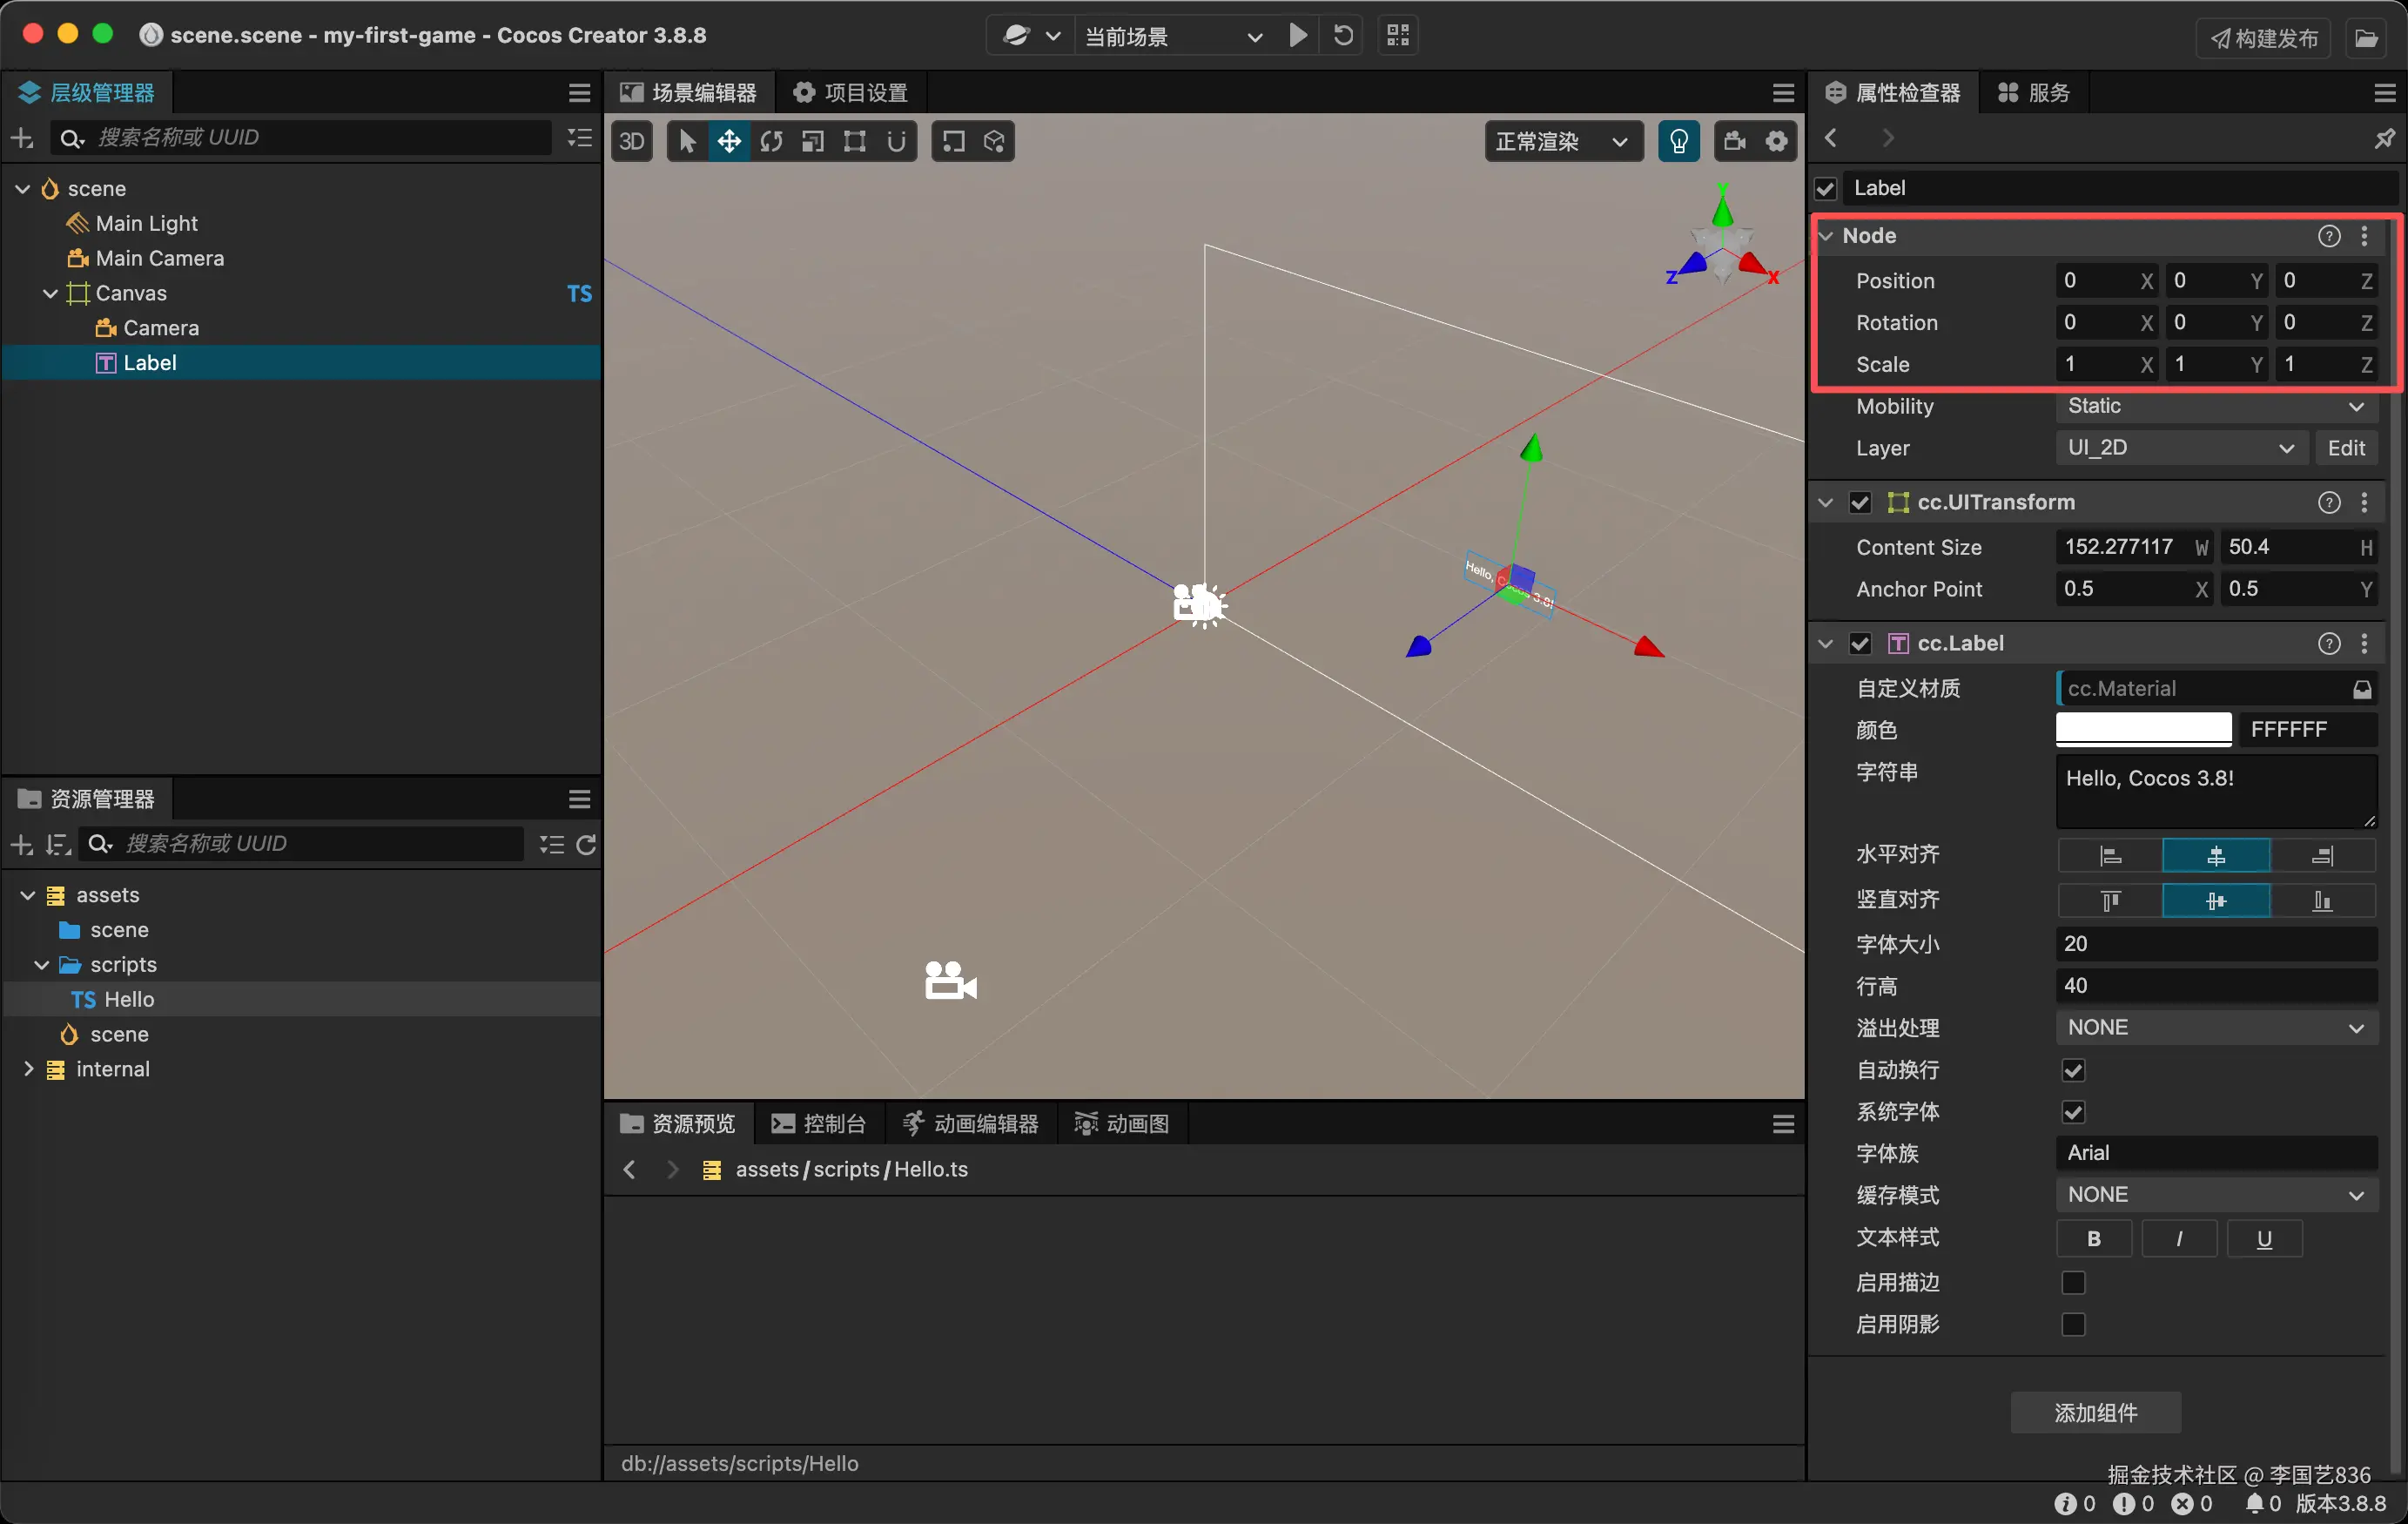Image resolution: width=2408 pixels, height=1524 pixels.
Task: Refresh the assets panel
Action: coord(587,845)
